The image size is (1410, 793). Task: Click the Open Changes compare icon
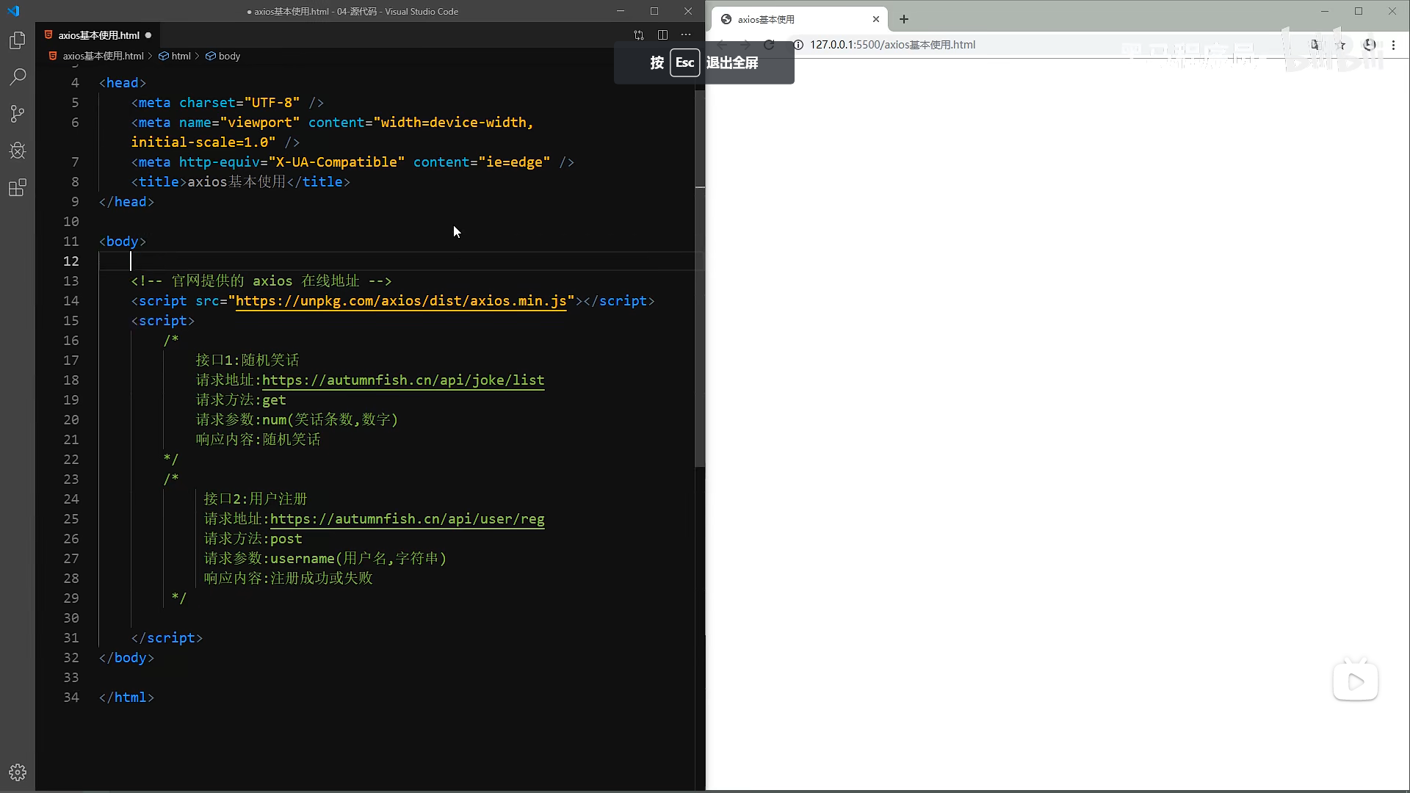click(639, 35)
